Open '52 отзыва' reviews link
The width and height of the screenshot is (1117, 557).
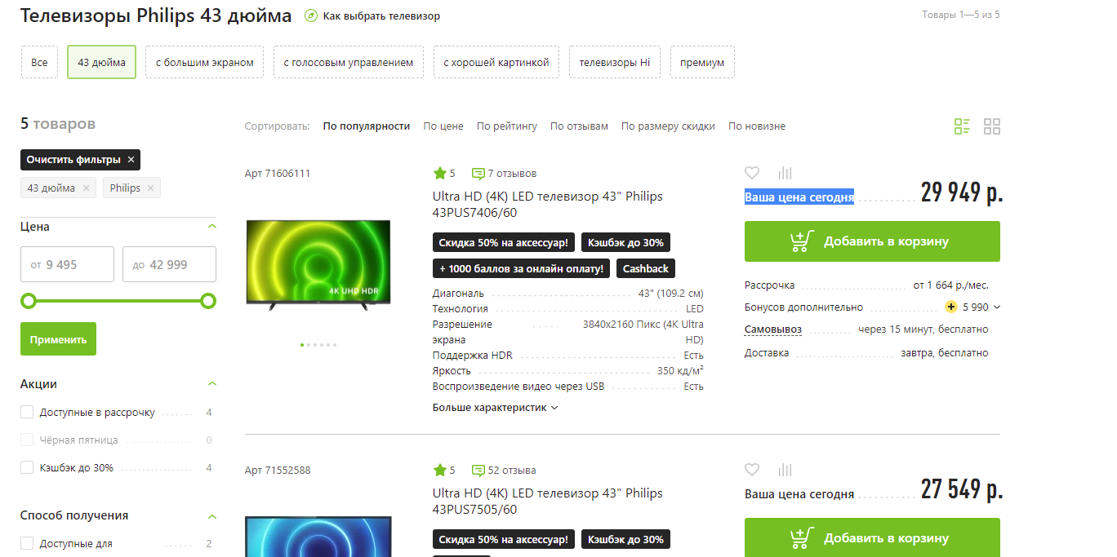[504, 471]
